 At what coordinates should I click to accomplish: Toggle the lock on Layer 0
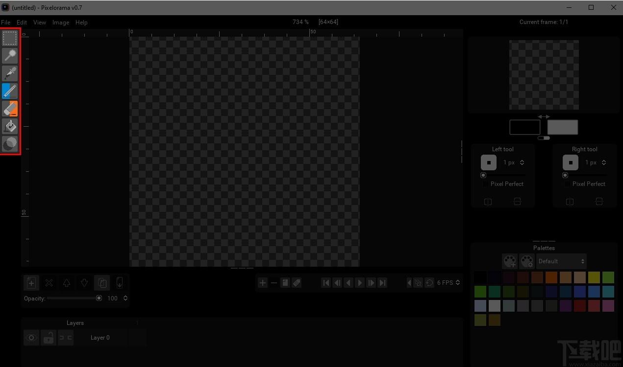tap(48, 338)
